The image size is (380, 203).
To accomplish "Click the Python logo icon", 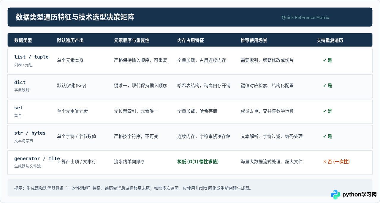I will 335,195.
